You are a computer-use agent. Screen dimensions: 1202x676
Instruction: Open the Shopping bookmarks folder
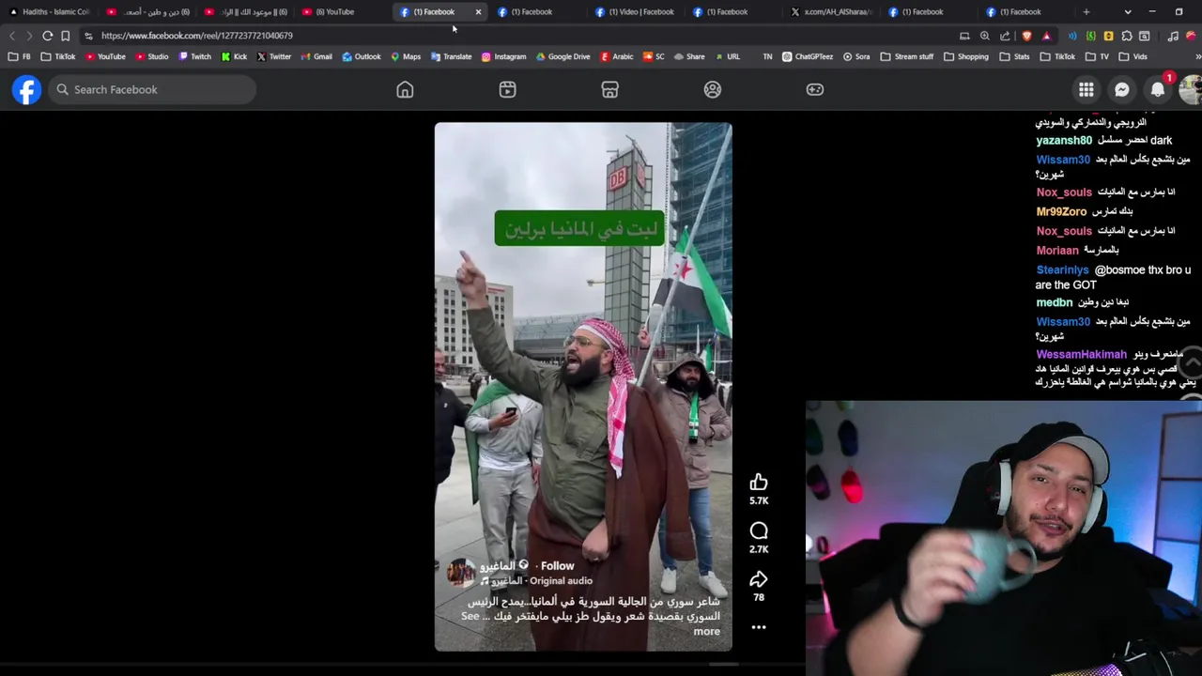click(965, 56)
